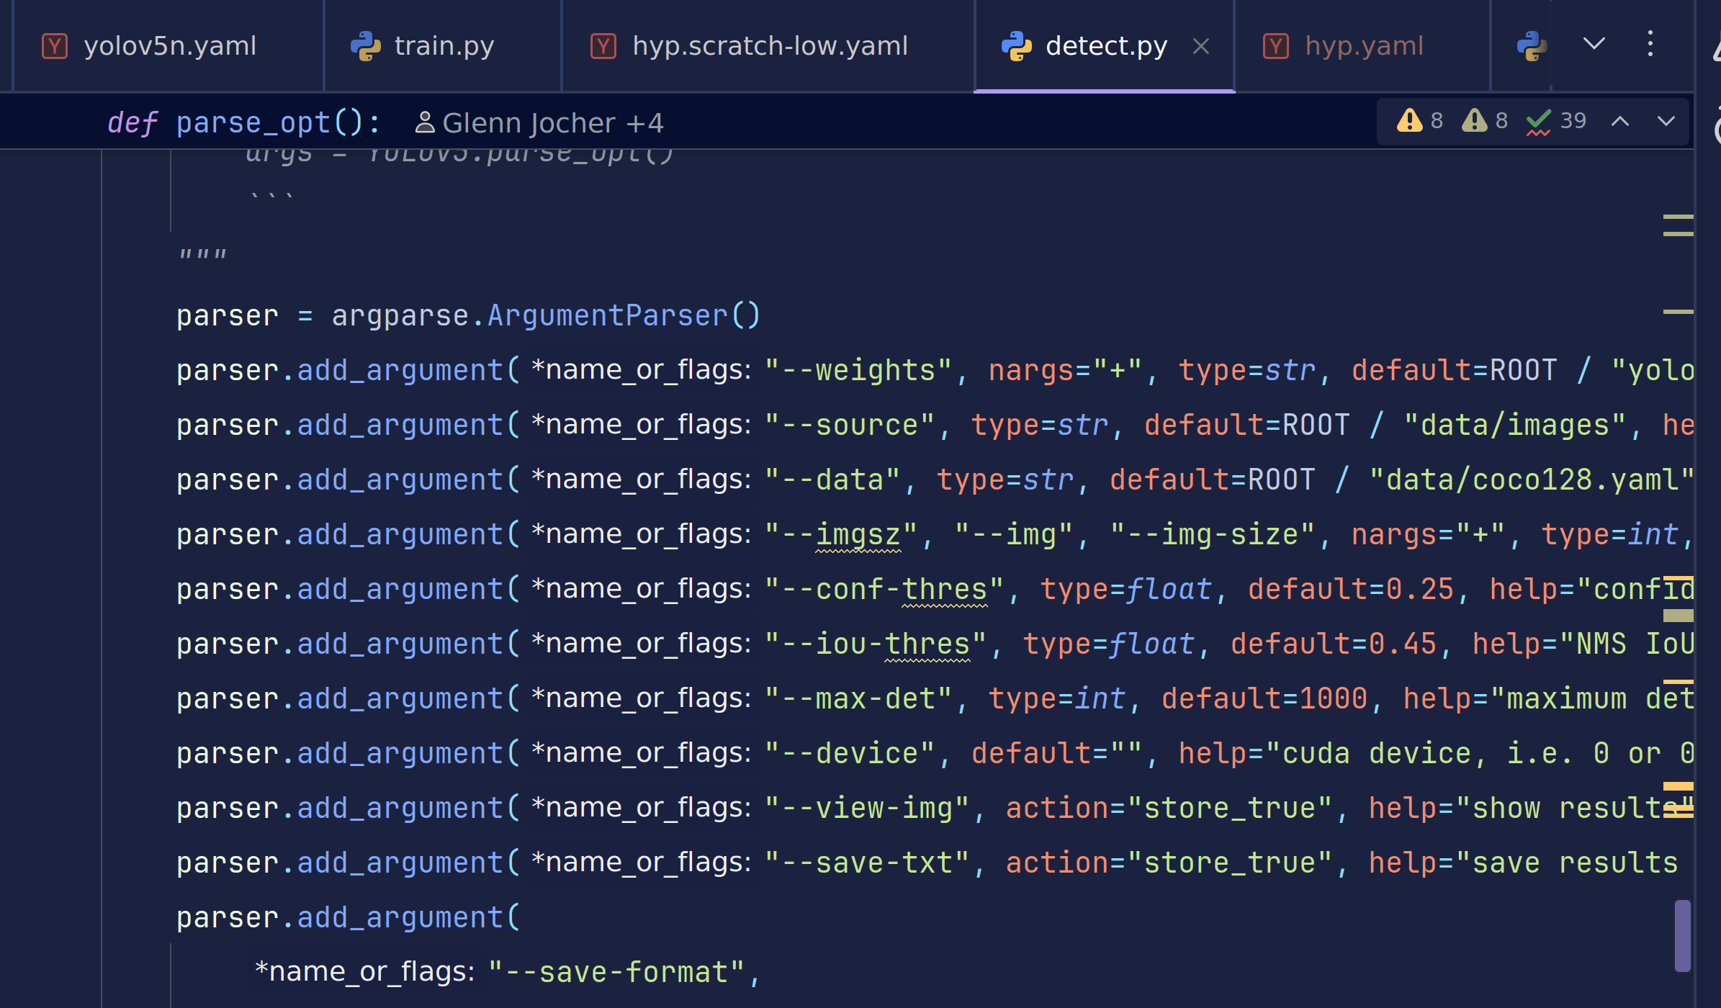Viewport: 1721px width, 1008px height.
Task: Go to next highlighted problem arrow
Action: click(x=1666, y=121)
